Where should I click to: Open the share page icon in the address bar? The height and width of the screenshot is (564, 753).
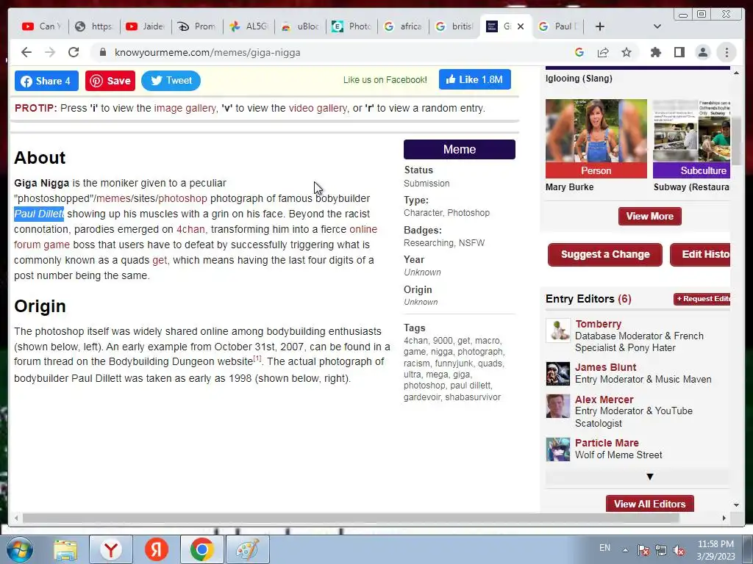(x=603, y=52)
